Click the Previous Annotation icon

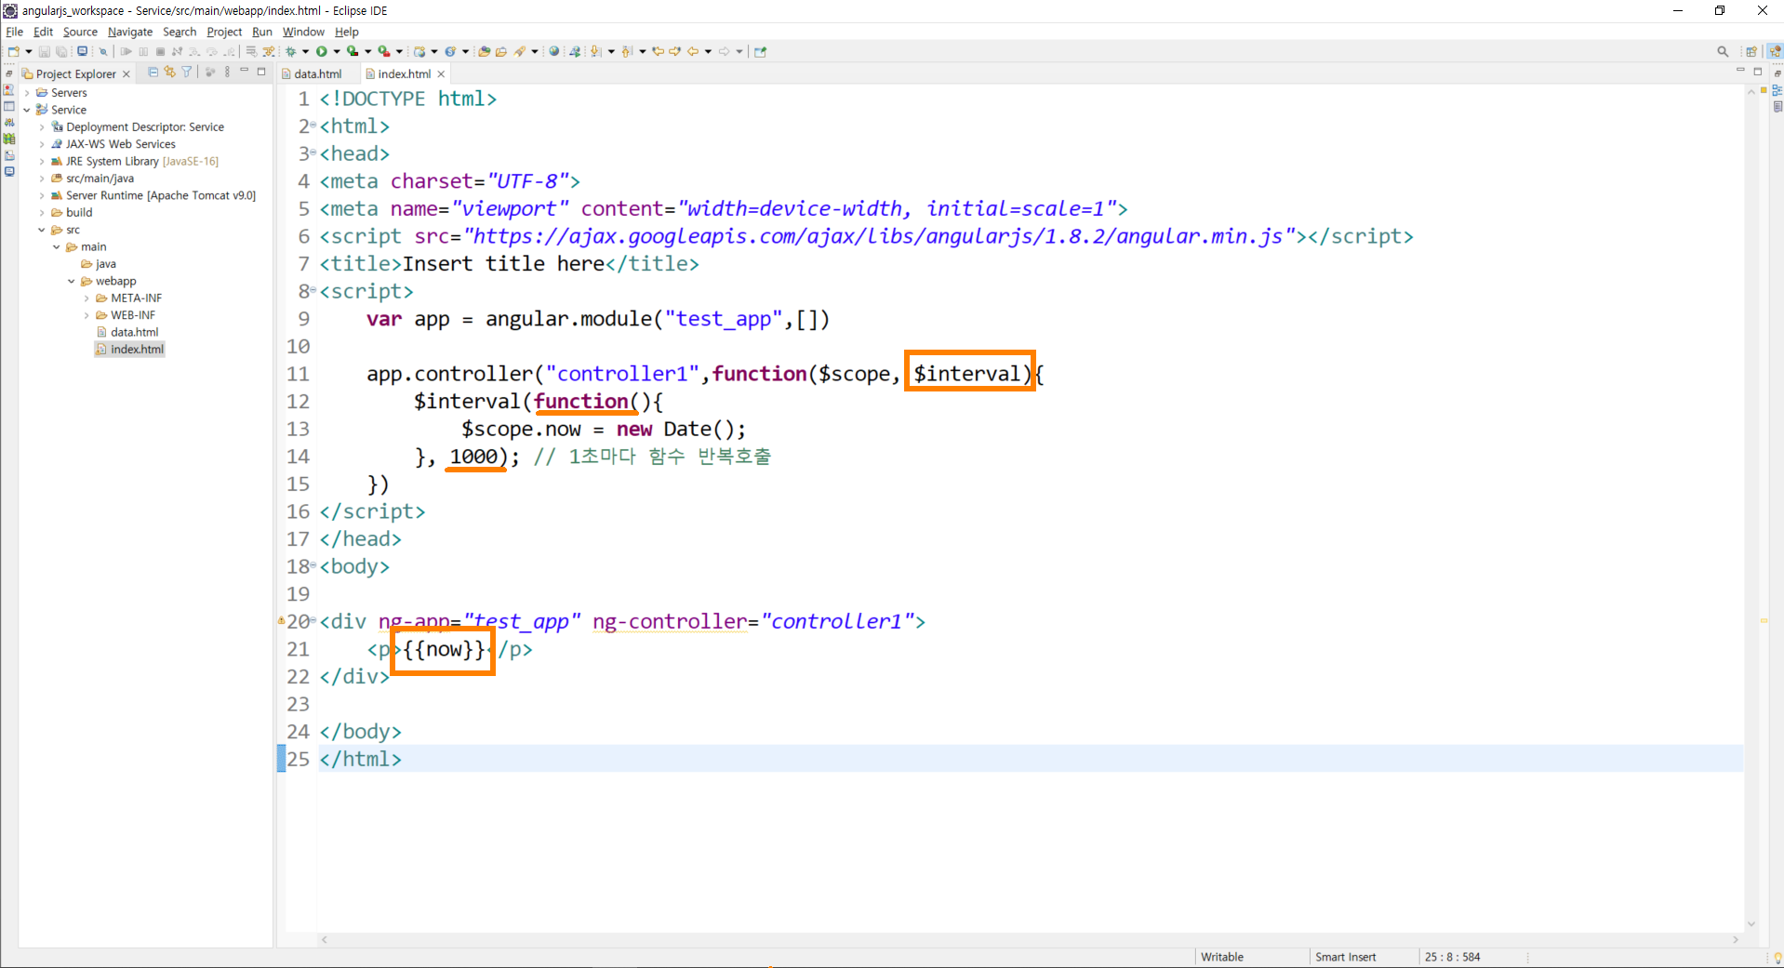[627, 52]
